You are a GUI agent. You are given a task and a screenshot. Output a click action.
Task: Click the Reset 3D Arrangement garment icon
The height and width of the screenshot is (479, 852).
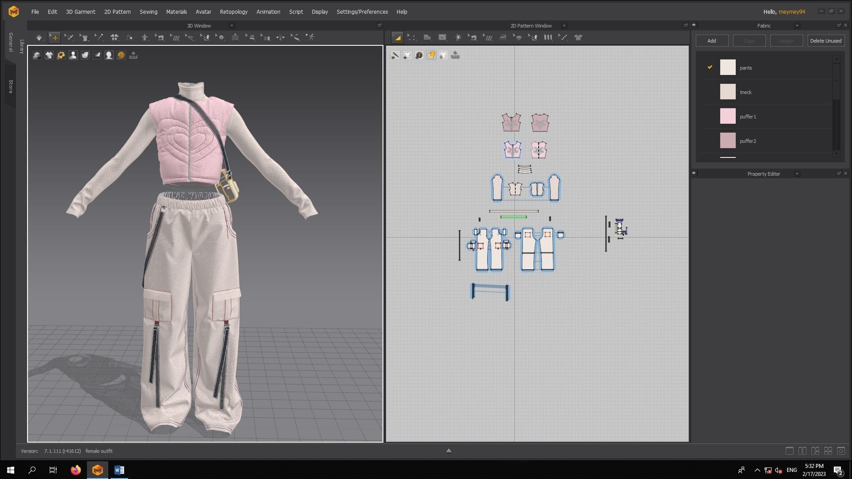(x=114, y=38)
